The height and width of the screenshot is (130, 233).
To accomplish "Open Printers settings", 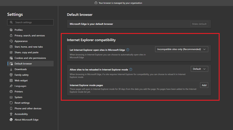I will [31, 92].
